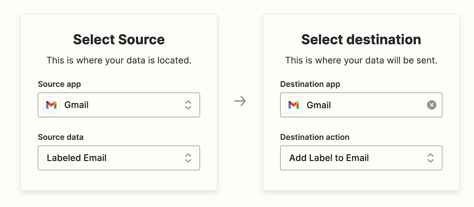Open the Destination action dropdown Add Label to Email
The height and width of the screenshot is (207, 474).
(x=361, y=158)
